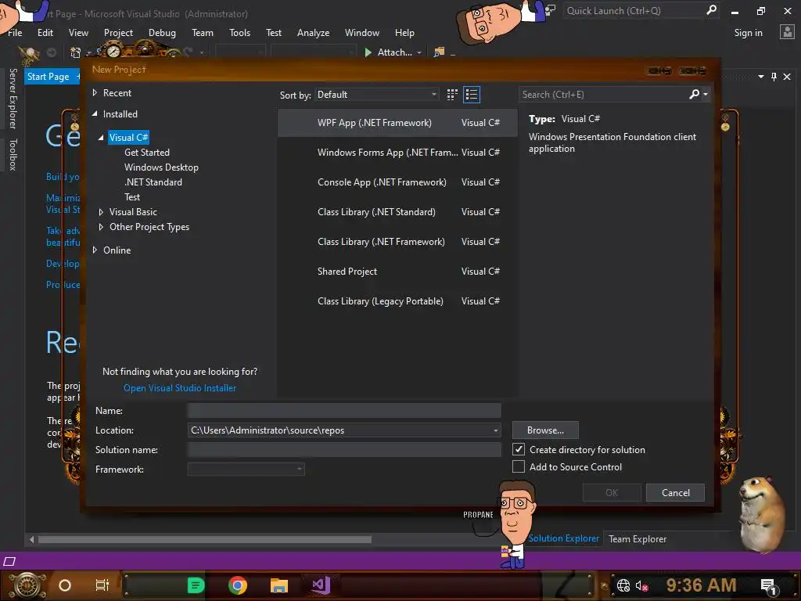Image resolution: width=801 pixels, height=601 pixels.
Task: Click the new project toolbar icon
Action: point(76,52)
